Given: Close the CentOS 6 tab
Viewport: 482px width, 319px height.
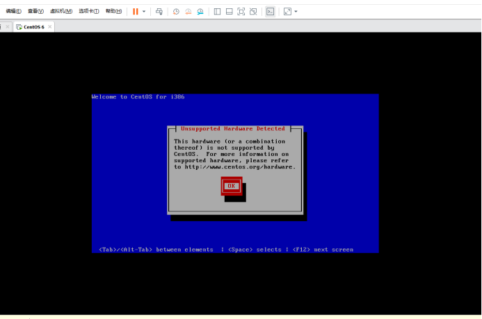Looking at the screenshot, I should [50, 27].
